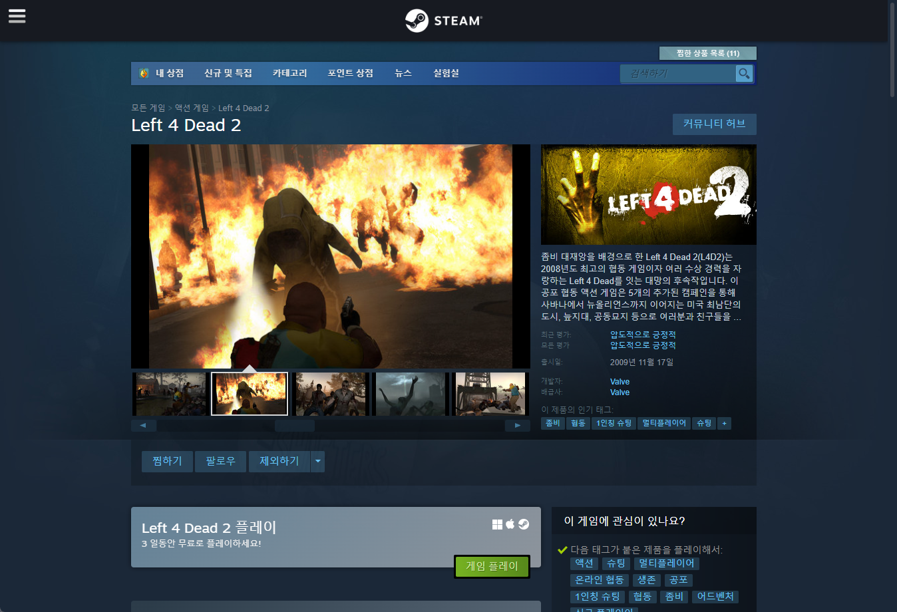Click the main fire screenshot image
This screenshot has width=897, height=612.
coord(331,256)
